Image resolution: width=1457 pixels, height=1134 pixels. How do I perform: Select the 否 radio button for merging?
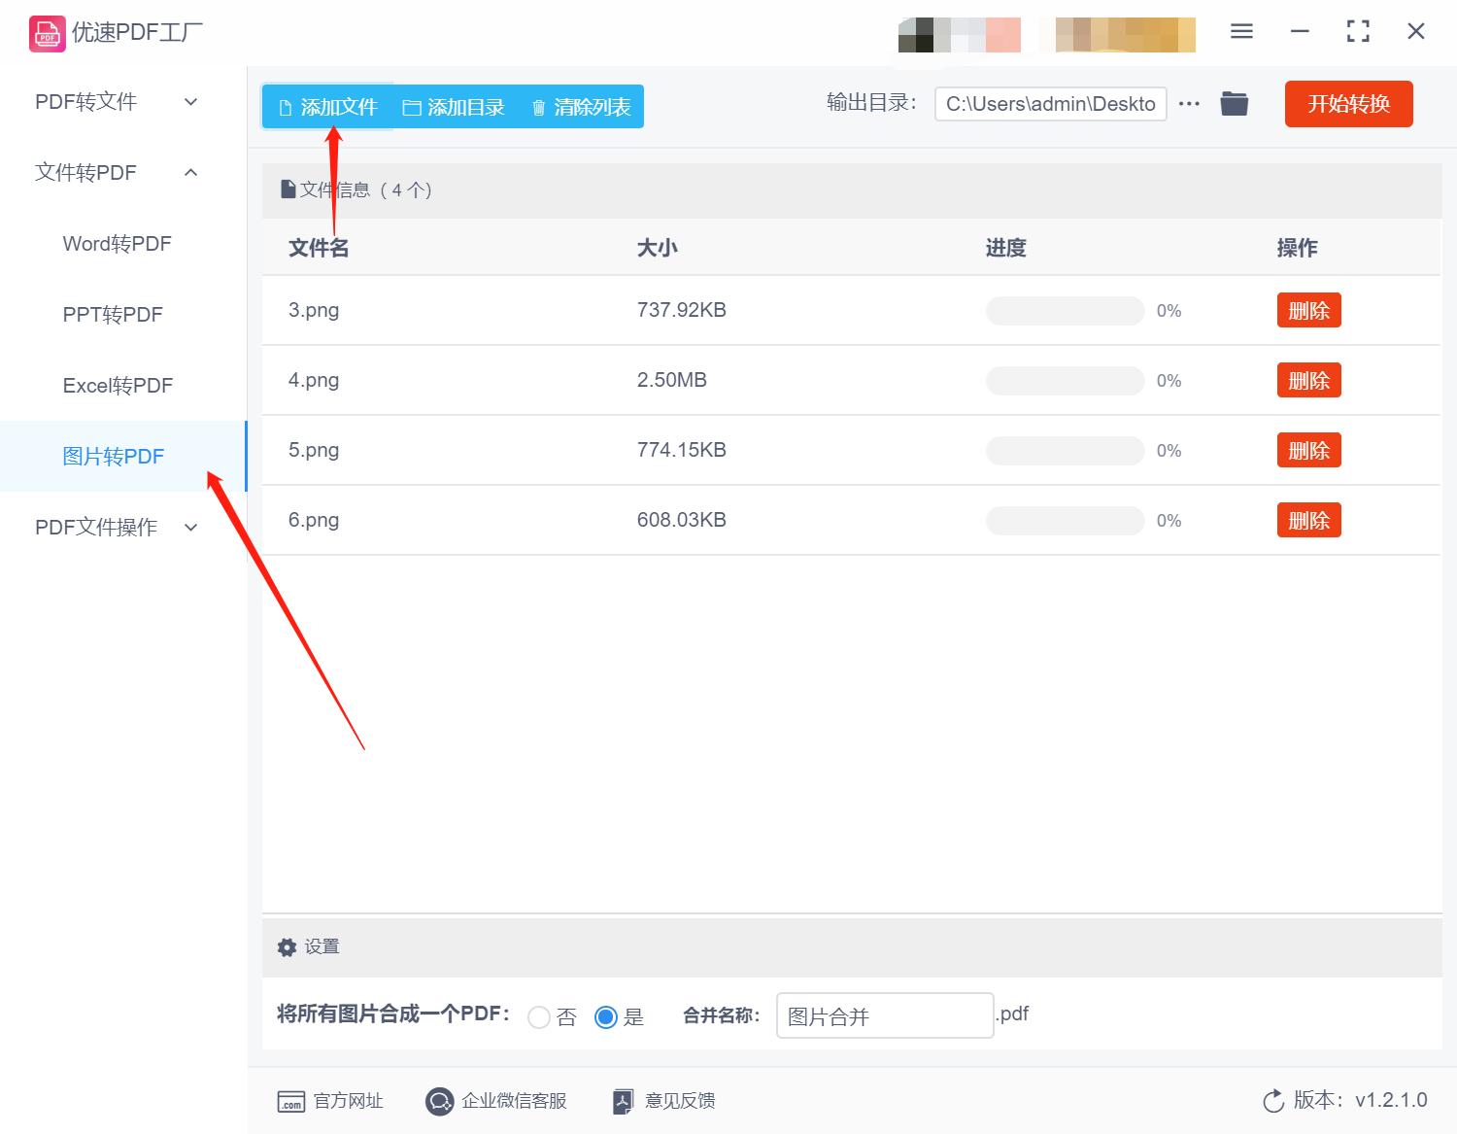coord(540,1016)
